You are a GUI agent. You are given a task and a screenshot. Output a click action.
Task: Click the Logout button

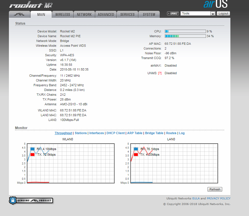223,14
